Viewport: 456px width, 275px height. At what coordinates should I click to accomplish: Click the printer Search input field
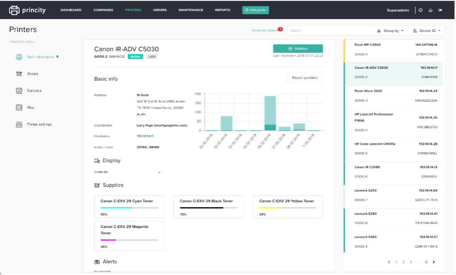pyautogui.click(x=329, y=31)
